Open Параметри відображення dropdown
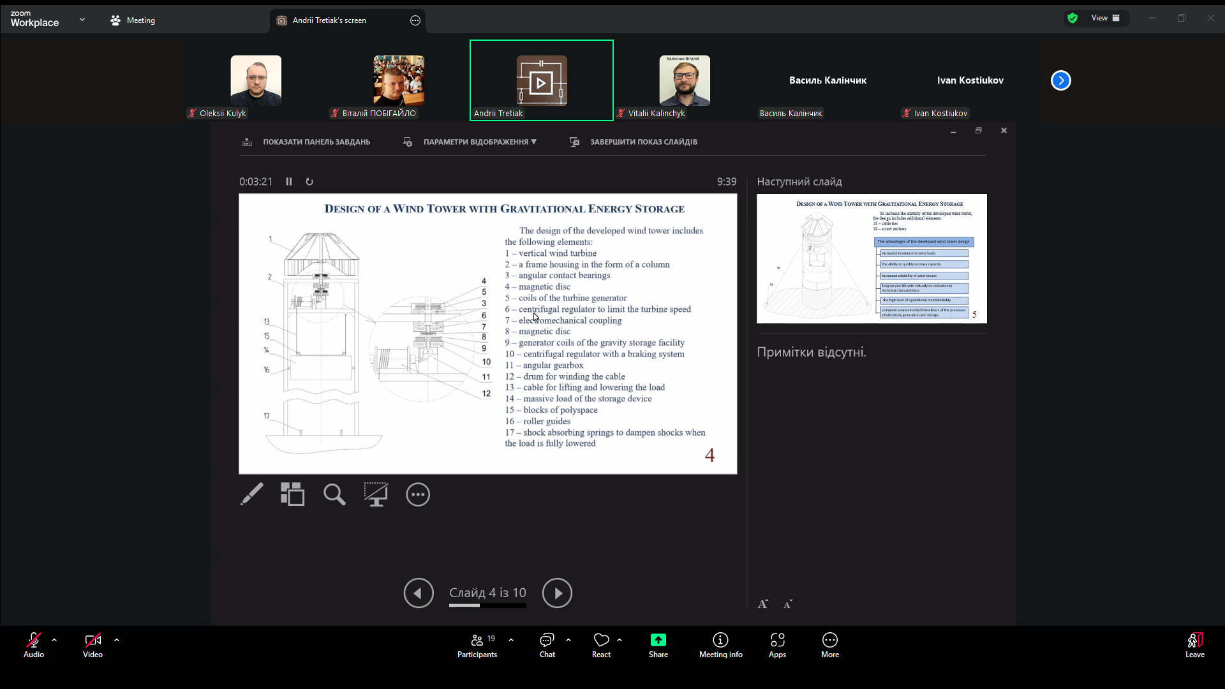The height and width of the screenshot is (689, 1225). 479,142
